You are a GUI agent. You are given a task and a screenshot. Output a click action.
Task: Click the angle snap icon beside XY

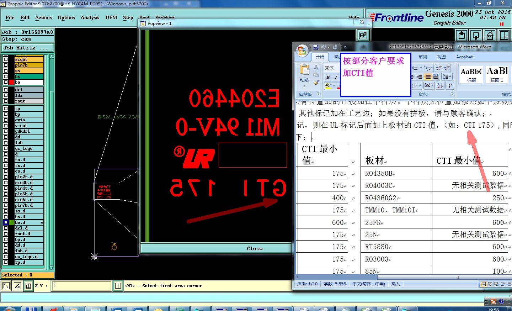click(x=17, y=285)
